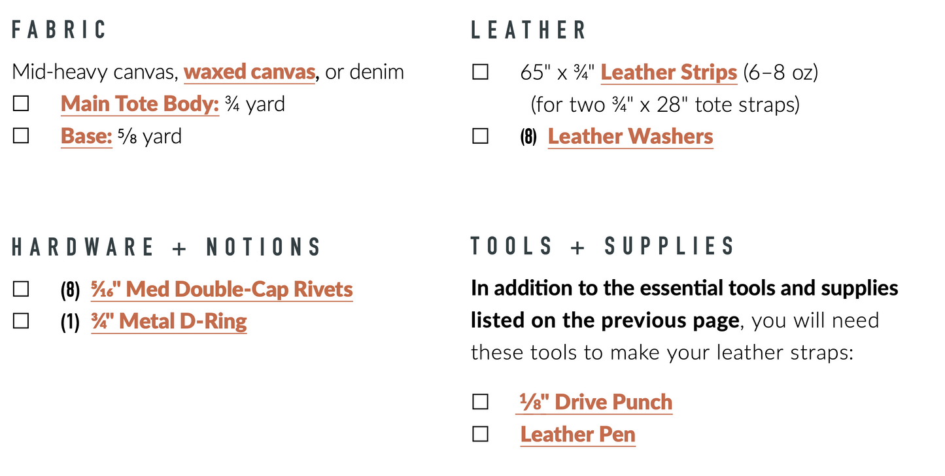Toggle the Leather Washers checkbox

(x=480, y=136)
